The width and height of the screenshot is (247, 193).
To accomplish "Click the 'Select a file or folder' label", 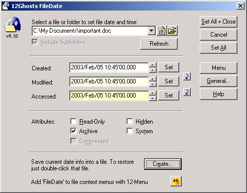I will (84, 22).
